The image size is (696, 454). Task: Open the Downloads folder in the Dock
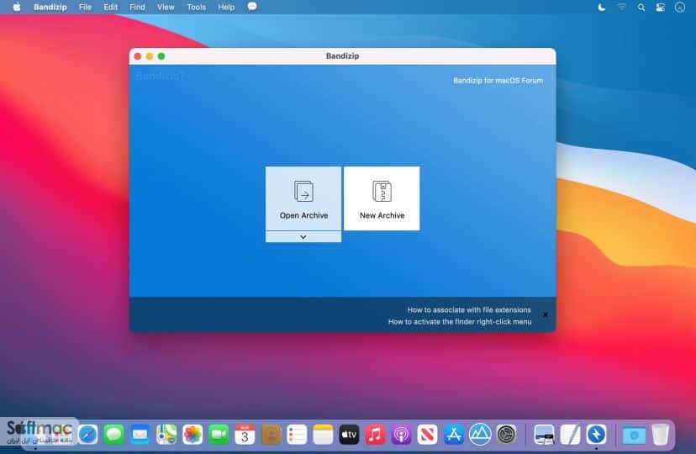[635, 435]
